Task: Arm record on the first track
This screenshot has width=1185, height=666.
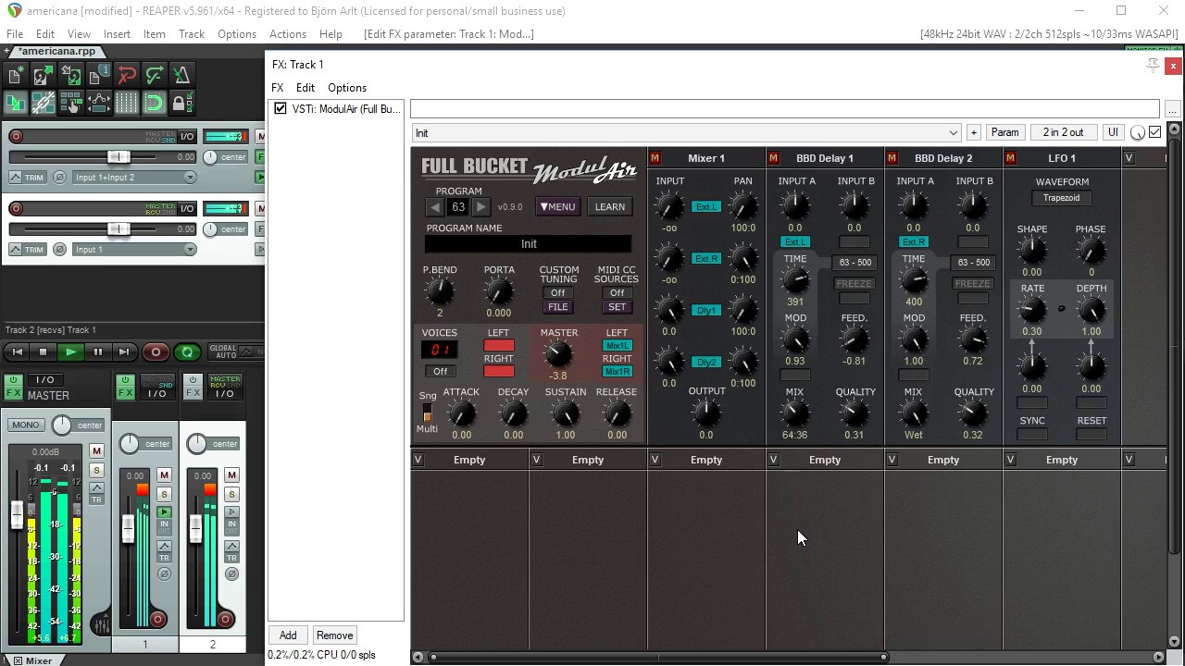Action: click(x=16, y=137)
